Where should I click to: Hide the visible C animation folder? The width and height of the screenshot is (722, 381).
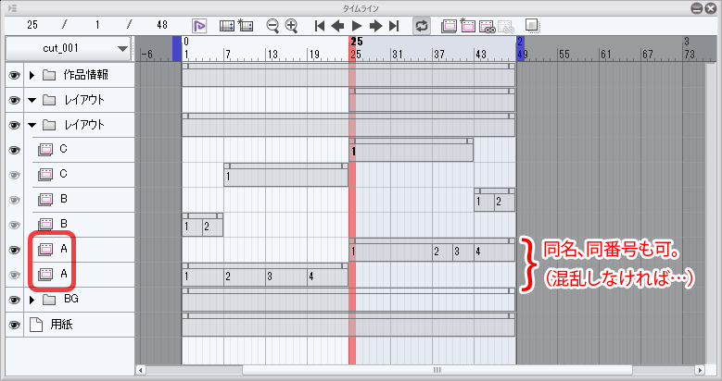[14, 150]
